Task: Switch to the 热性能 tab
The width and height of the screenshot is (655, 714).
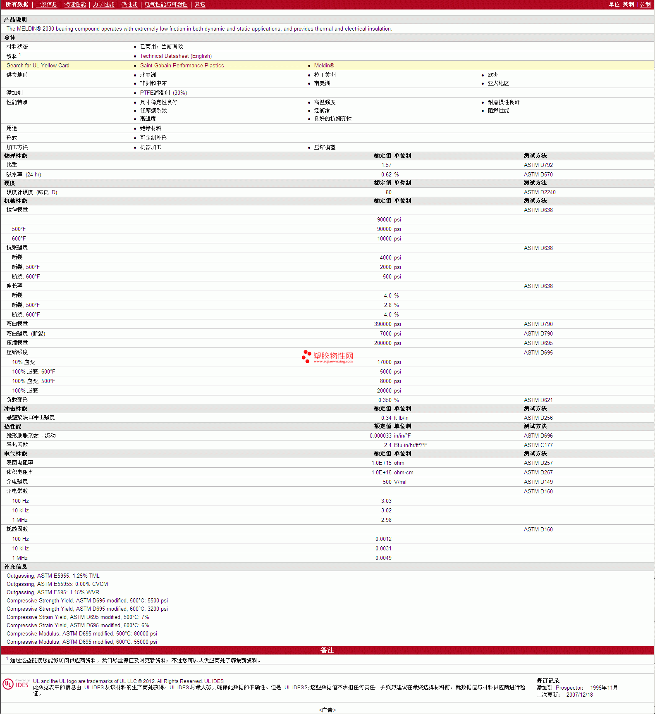Action: coord(129,4)
